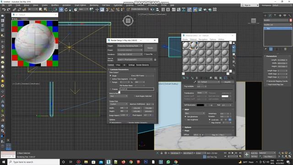Viewport: 293px width, 165px height.
Task: Pick material from object eyedropper
Action: [x=195, y=82]
